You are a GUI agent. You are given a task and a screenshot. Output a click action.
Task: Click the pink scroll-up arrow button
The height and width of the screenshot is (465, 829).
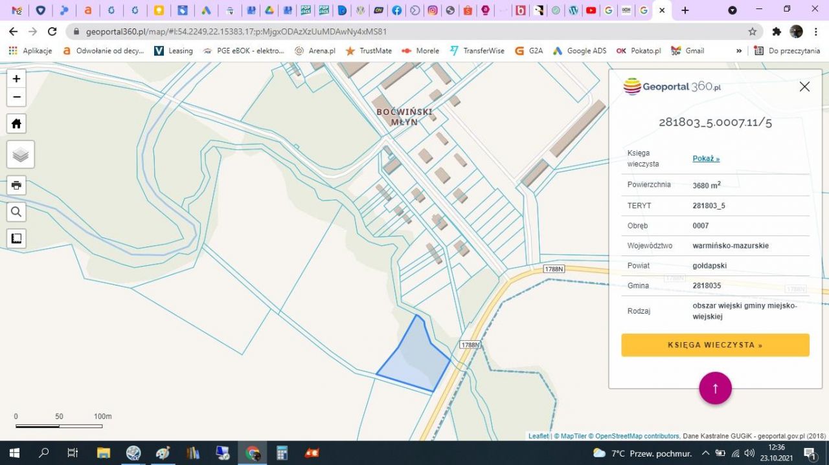point(715,388)
